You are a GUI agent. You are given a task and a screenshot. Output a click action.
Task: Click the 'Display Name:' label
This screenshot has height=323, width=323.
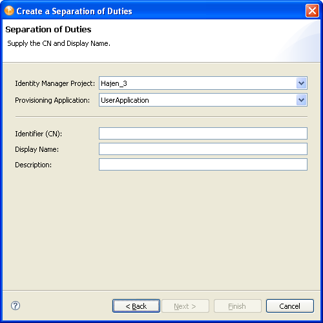[x=37, y=149]
